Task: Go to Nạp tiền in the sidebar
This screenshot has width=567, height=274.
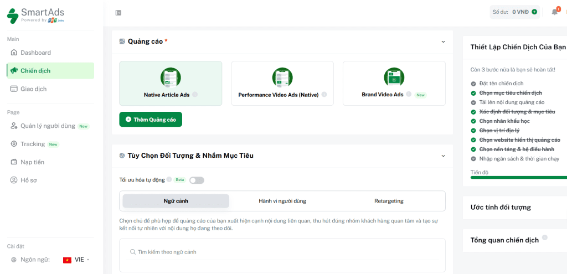Action: click(32, 162)
